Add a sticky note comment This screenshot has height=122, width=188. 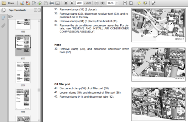click(139, 3)
